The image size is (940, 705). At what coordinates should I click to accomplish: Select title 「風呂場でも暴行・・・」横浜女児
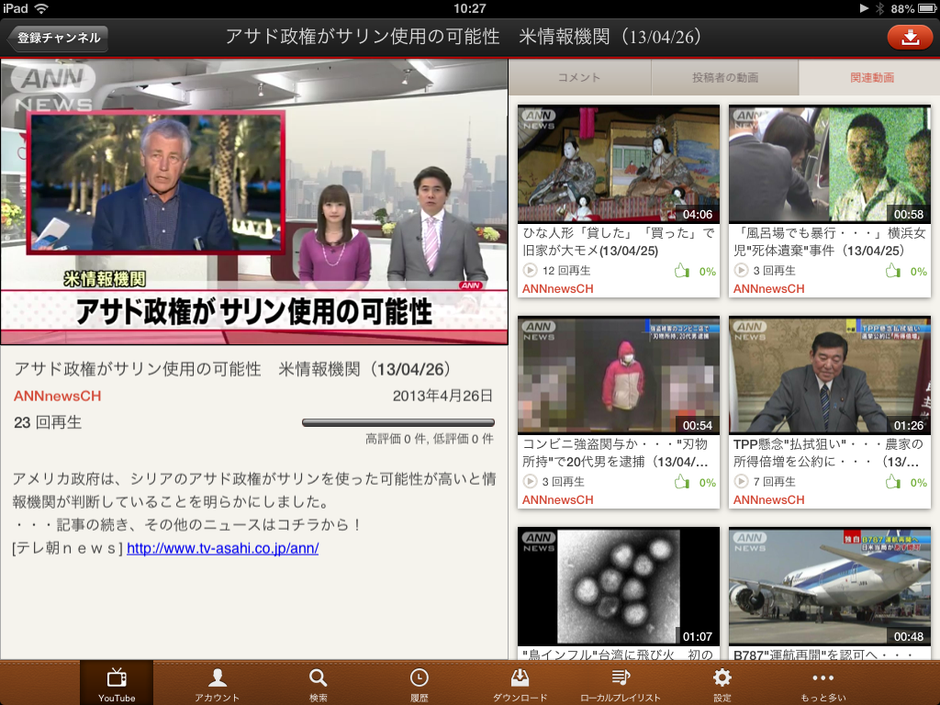tap(830, 241)
